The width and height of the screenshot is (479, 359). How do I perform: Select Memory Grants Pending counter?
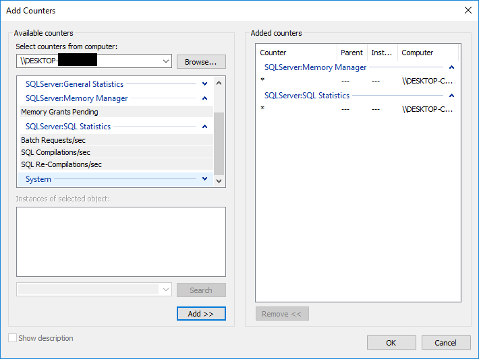[59, 112]
